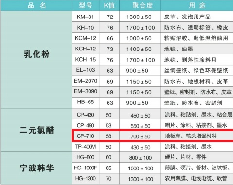
Task: Click usage text 地毯、剥落性涂料用
Action: 190,60
